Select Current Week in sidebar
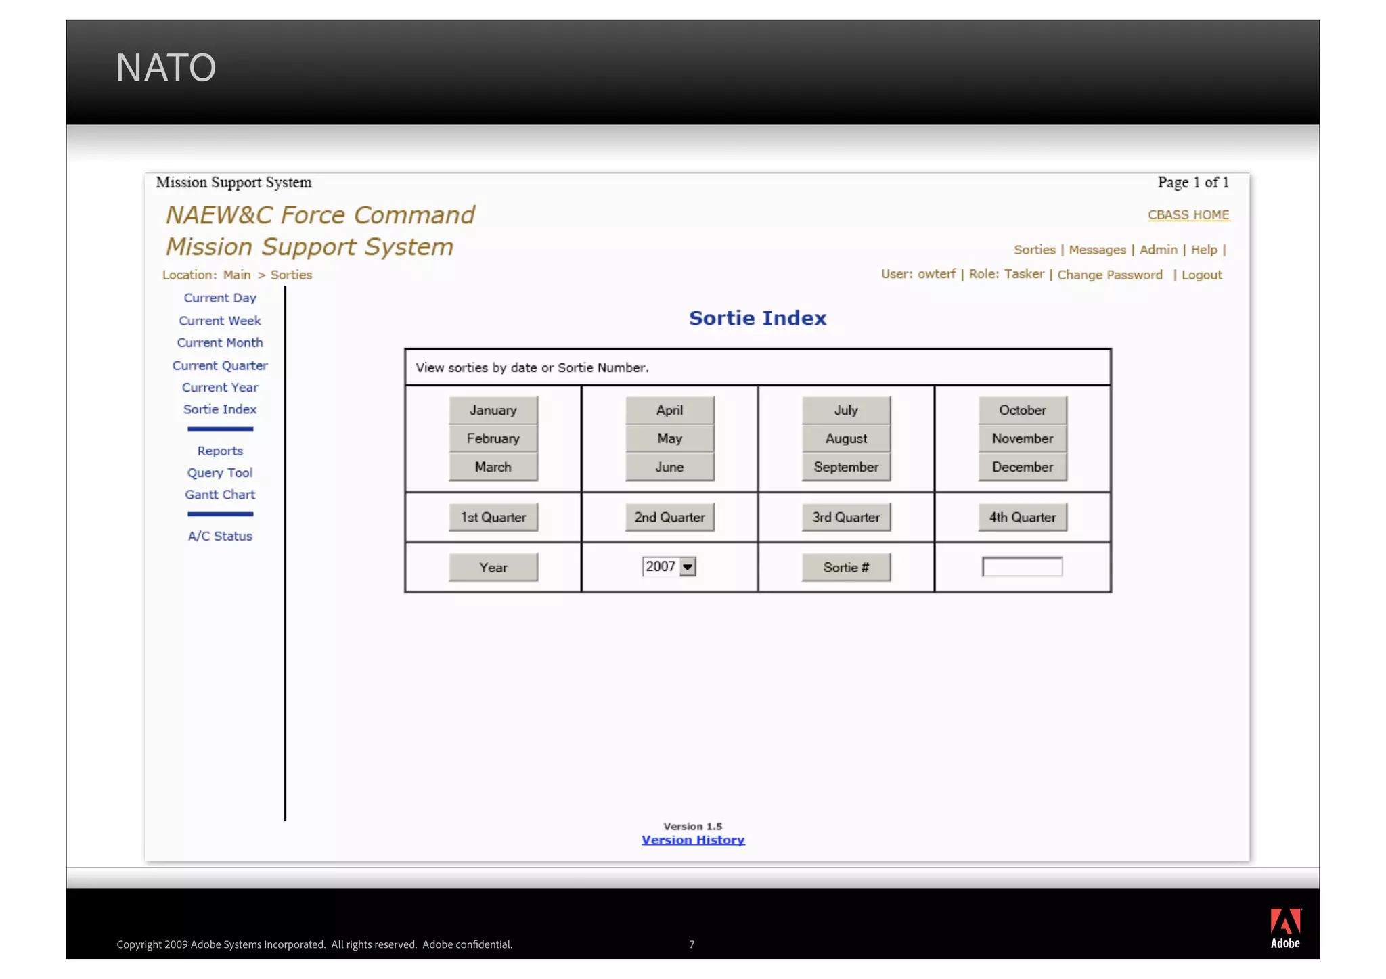This screenshot has width=1386, height=979. (x=219, y=321)
